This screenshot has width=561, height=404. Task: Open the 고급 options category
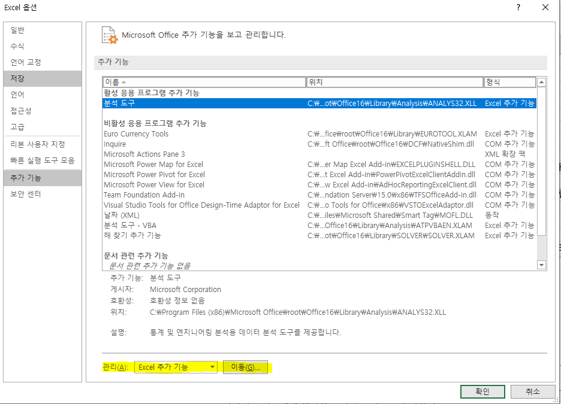click(42, 127)
